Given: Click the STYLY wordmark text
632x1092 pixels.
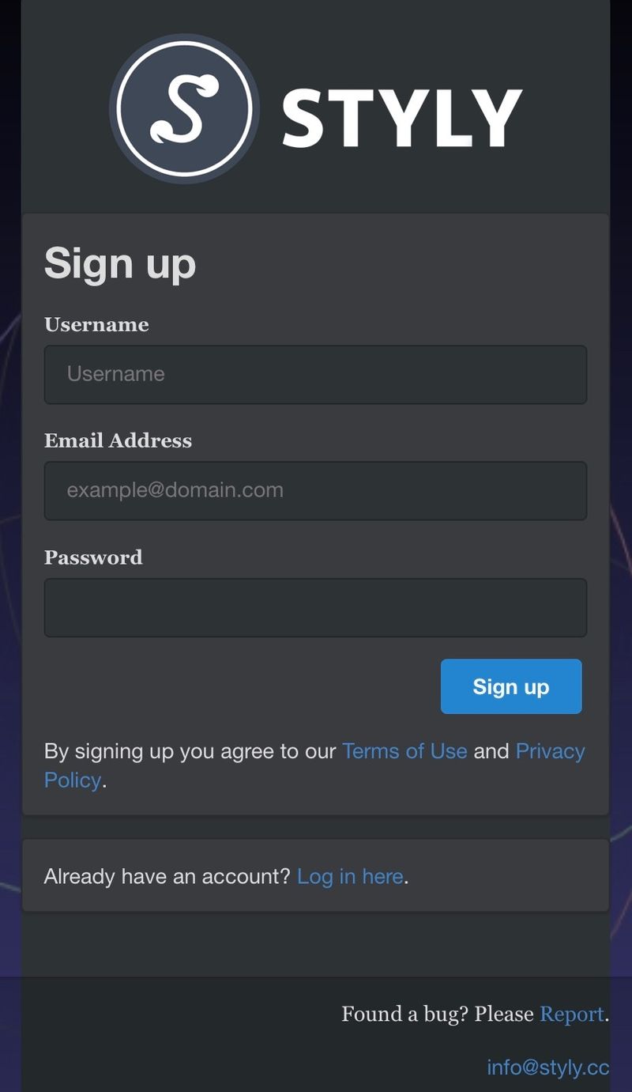Looking at the screenshot, I should coord(401,118).
